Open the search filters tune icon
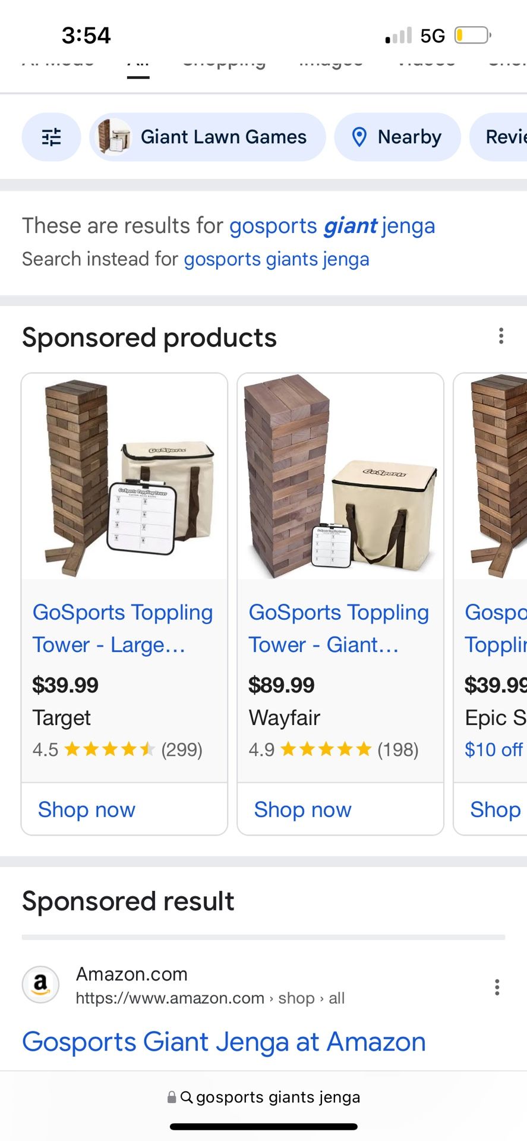The image size is (527, 1141). [x=51, y=137]
